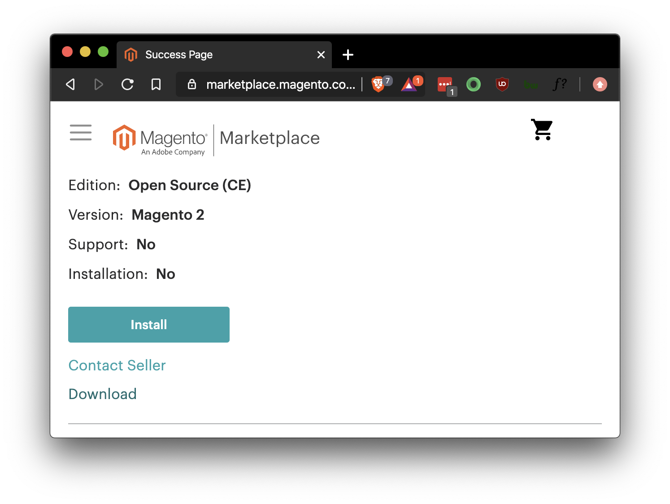Open Brave Rewards triangle icon
The height and width of the screenshot is (504, 670).
coord(409,84)
